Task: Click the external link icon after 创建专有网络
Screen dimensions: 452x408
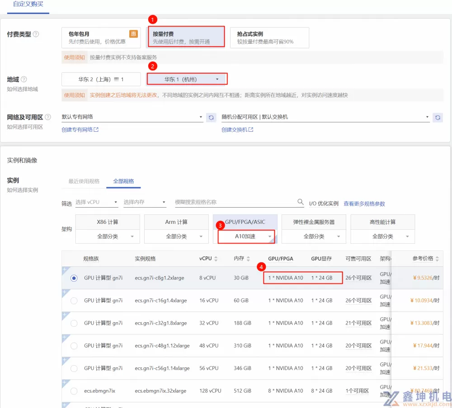Action: click(96, 130)
